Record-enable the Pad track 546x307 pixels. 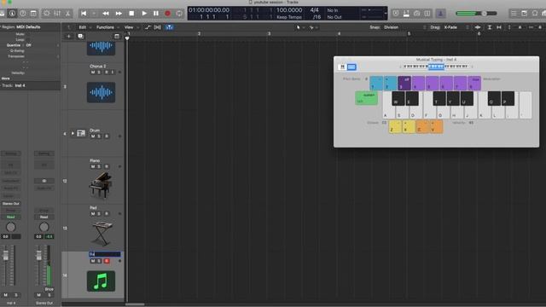click(107, 213)
